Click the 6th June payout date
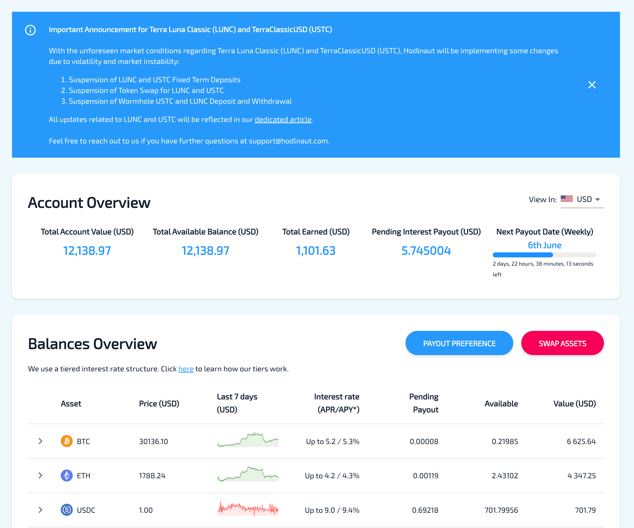The width and height of the screenshot is (634, 528). tap(544, 245)
